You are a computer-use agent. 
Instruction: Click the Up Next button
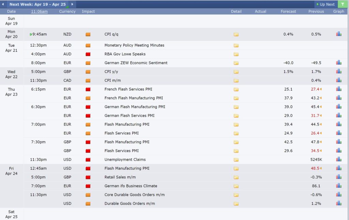(325, 4)
